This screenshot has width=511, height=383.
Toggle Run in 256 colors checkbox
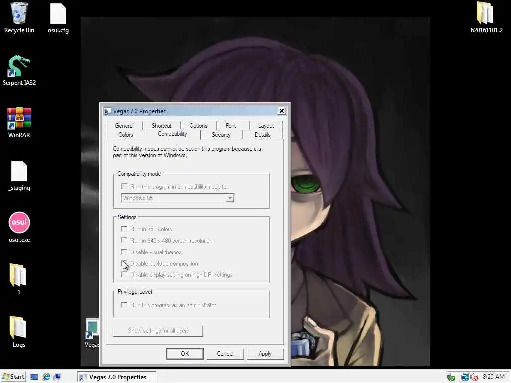coord(124,229)
